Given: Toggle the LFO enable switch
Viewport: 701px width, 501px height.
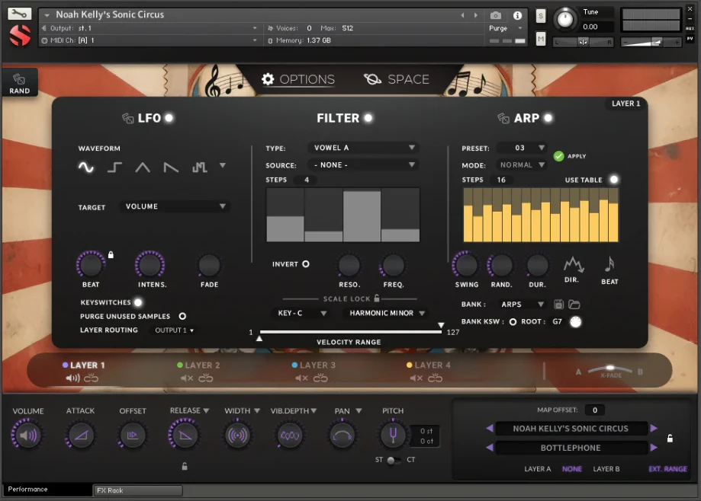Looking at the screenshot, I should (x=169, y=118).
